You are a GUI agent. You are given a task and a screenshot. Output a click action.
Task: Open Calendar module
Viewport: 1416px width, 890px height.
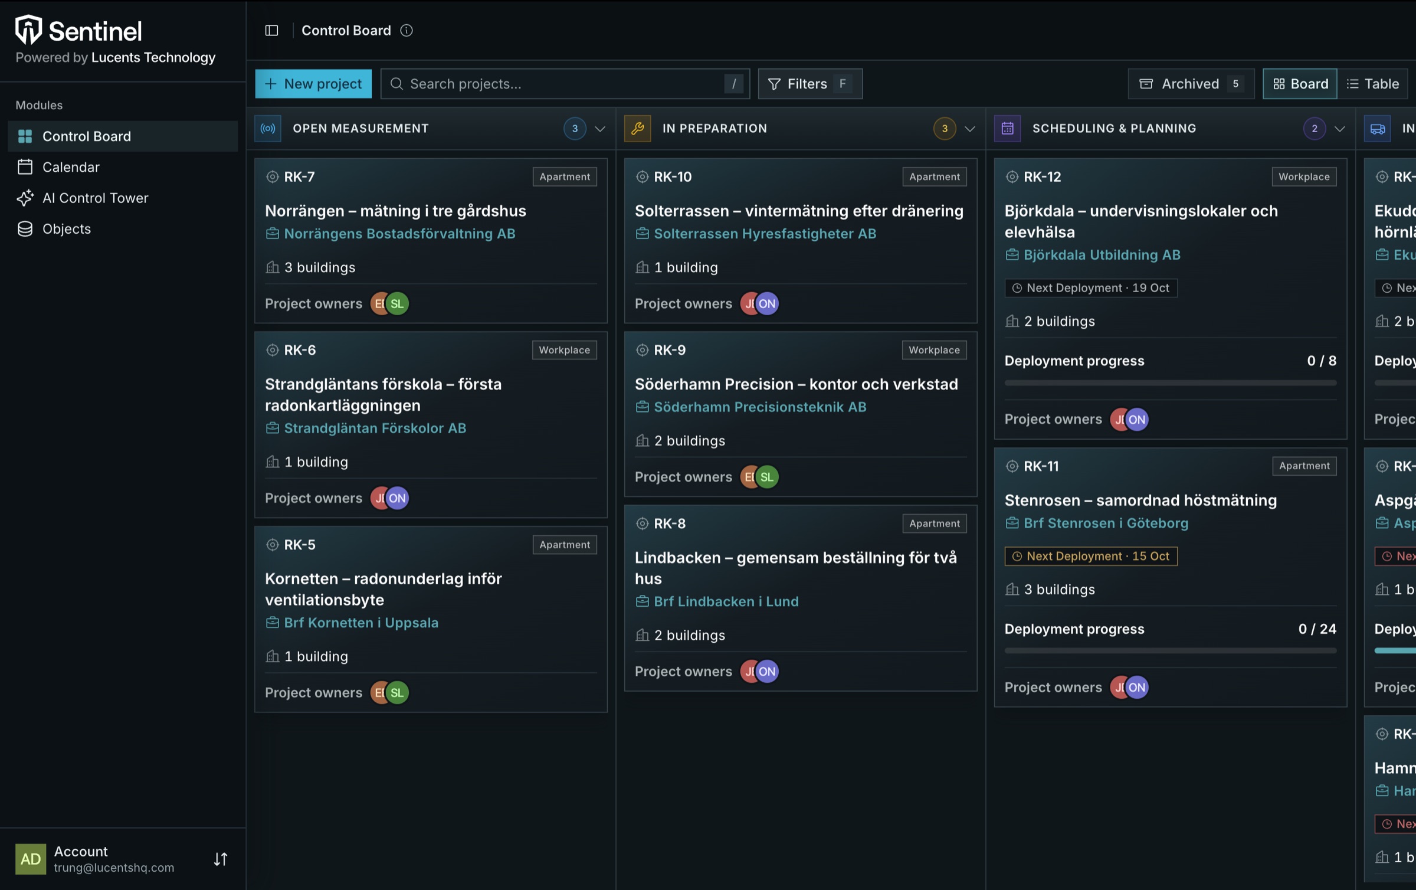click(123, 167)
